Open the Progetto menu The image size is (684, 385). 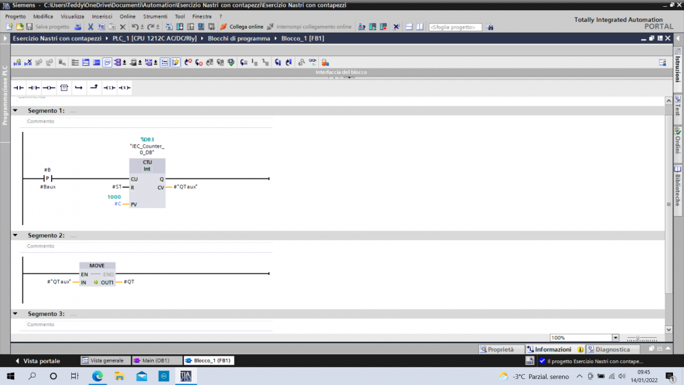coord(15,16)
